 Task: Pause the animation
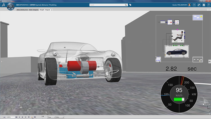(26, 117)
